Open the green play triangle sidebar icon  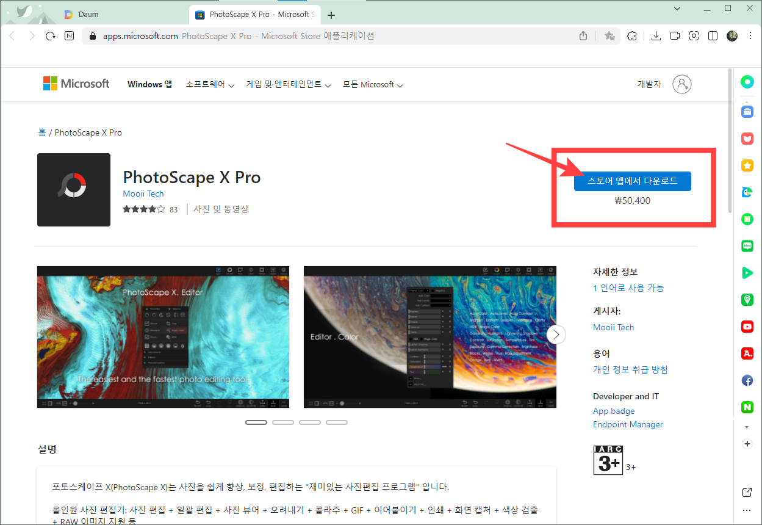(x=747, y=273)
